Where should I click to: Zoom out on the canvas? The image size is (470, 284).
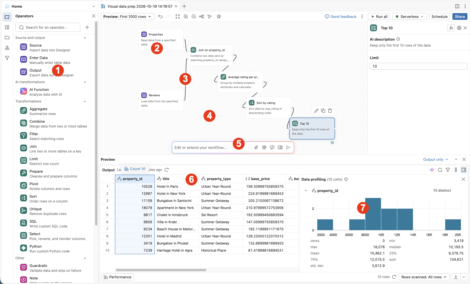[194, 16]
